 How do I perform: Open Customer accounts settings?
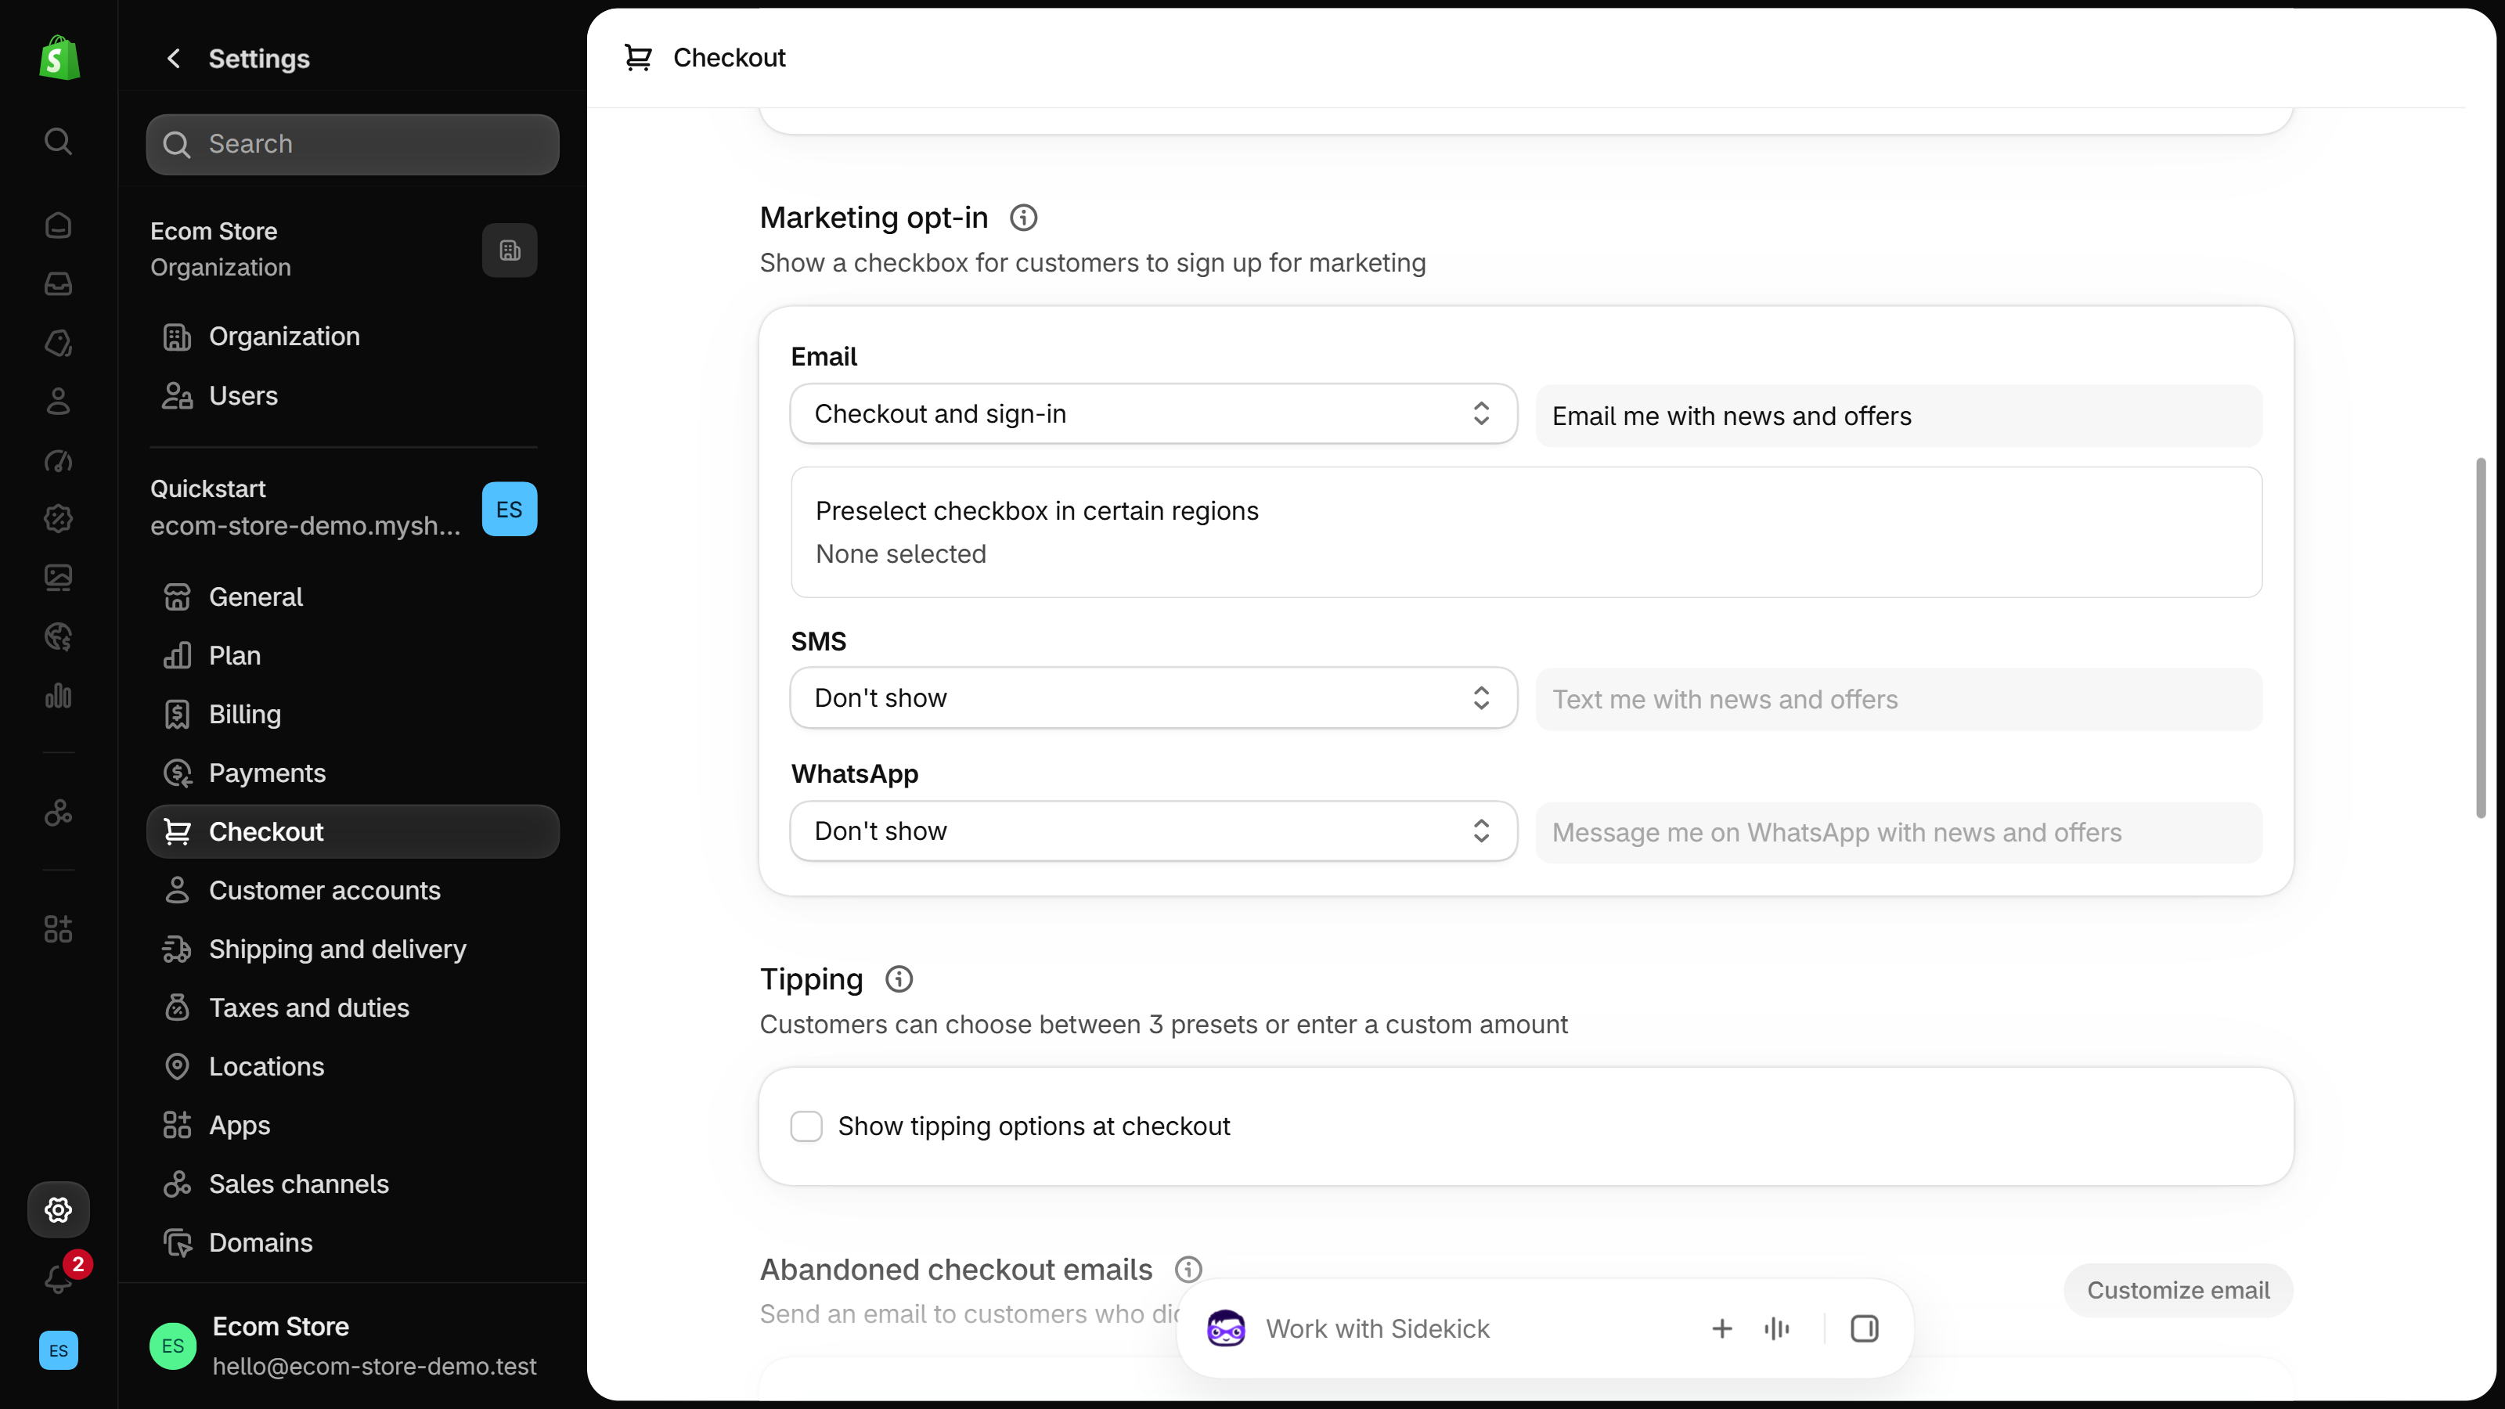click(353, 891)
